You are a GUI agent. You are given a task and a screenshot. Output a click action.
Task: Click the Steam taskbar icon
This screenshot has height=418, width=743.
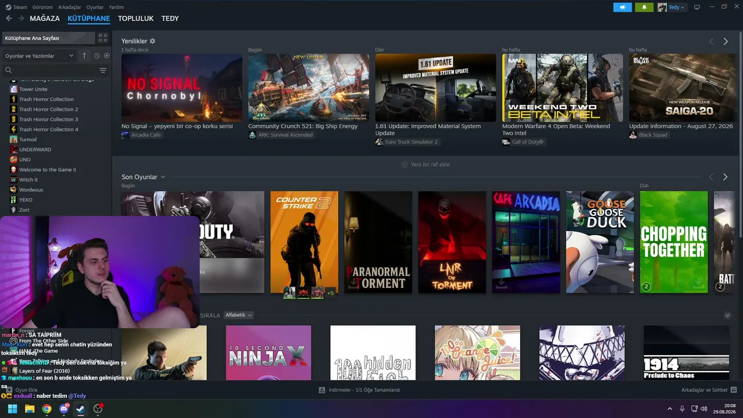coord(81,409)
